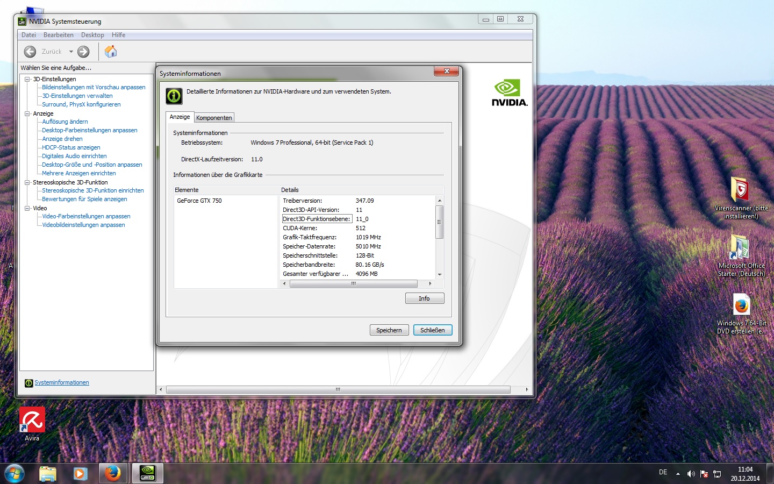Open Bildeinstellungen mit Vorschau anpassen
Image resolution: width=774 pixels, height=484 pixels.
94,87
